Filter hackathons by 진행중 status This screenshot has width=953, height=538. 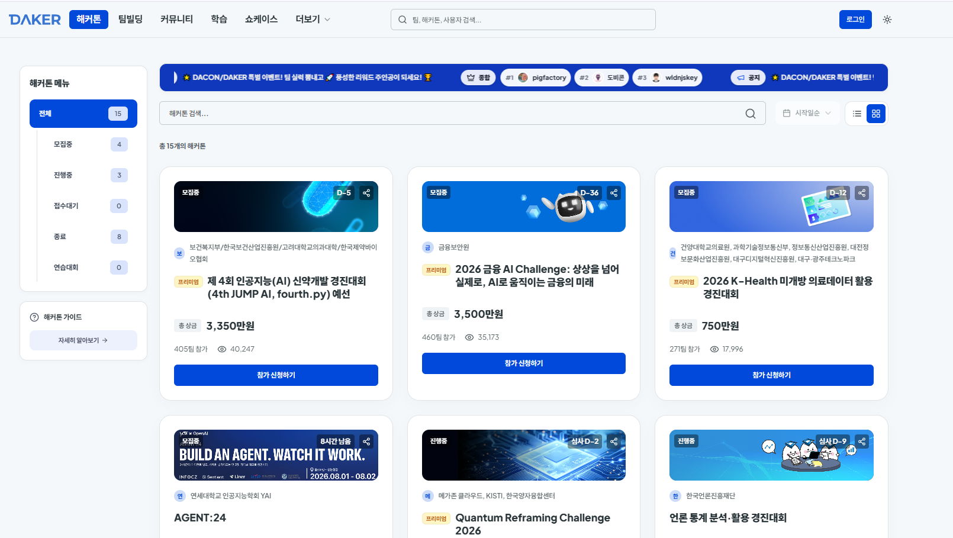click(89, 175)
